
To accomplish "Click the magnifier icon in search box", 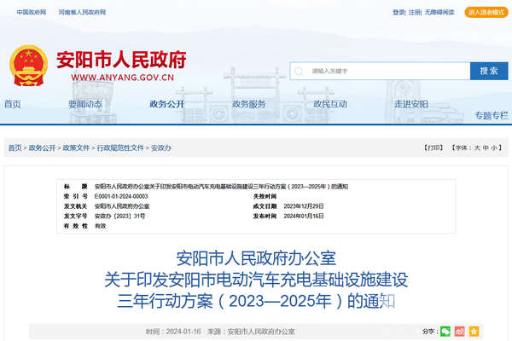I will click(x=300, y=71).
